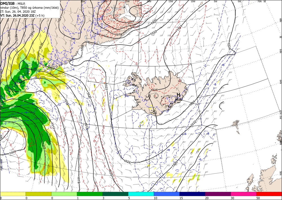
Task: Click the light green legend swatch
Action: point(64,194)
